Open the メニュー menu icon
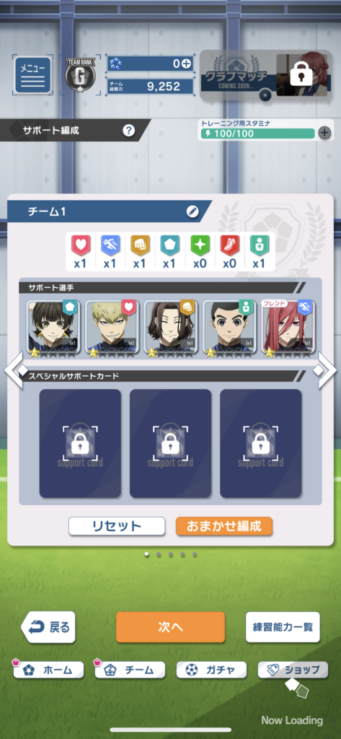The height and width of the screenshot is (739, 341). (32, 75)
